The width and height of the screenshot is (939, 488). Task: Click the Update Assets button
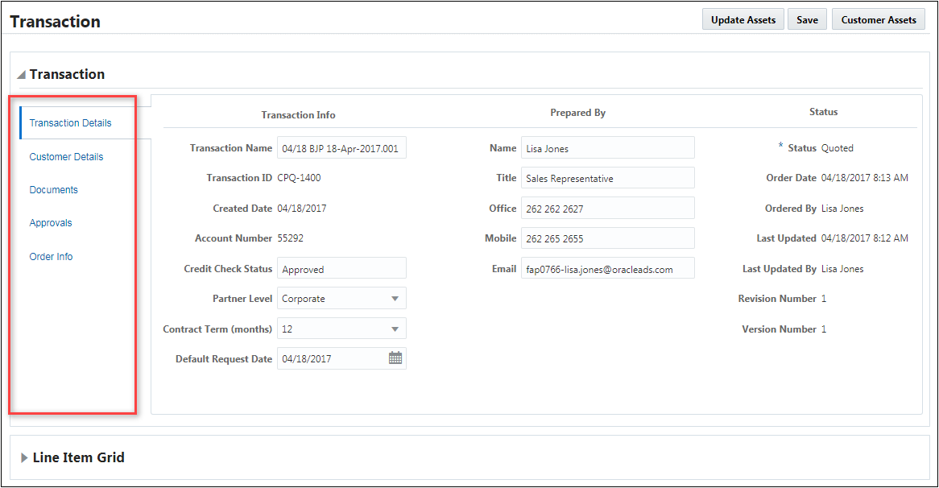743,20
